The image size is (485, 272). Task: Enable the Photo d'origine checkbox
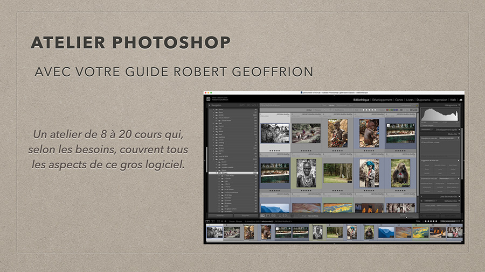[422, 125]
